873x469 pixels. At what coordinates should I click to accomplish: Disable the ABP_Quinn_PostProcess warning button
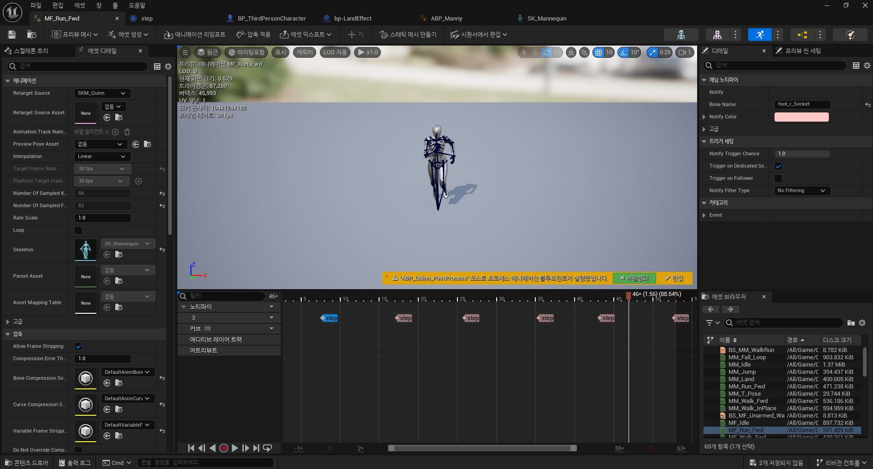pyautogui.click(x=634, y=278)
